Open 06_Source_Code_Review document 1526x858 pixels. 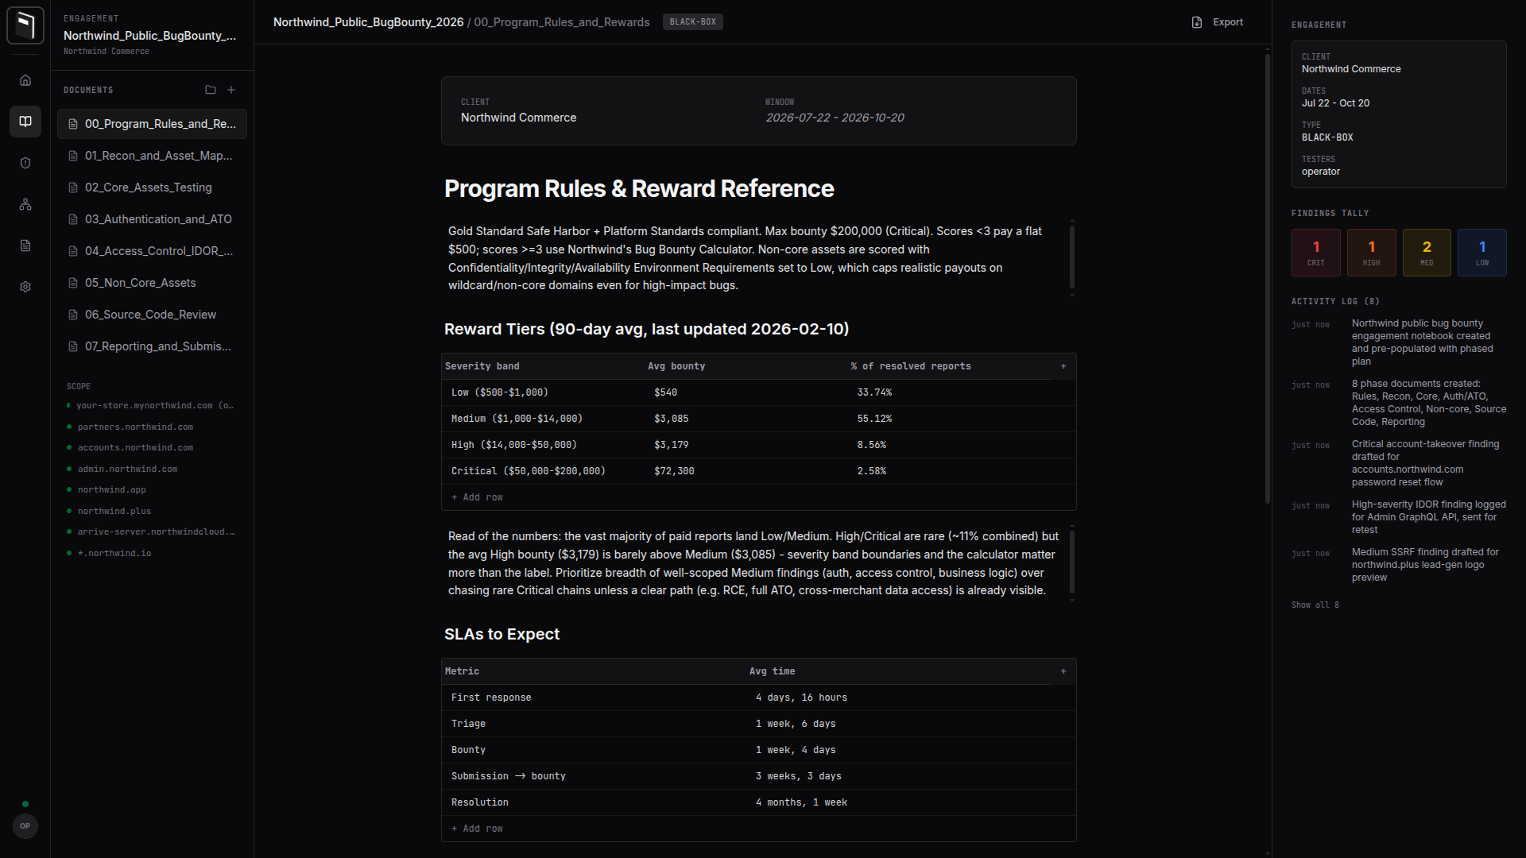coord(152,315)
